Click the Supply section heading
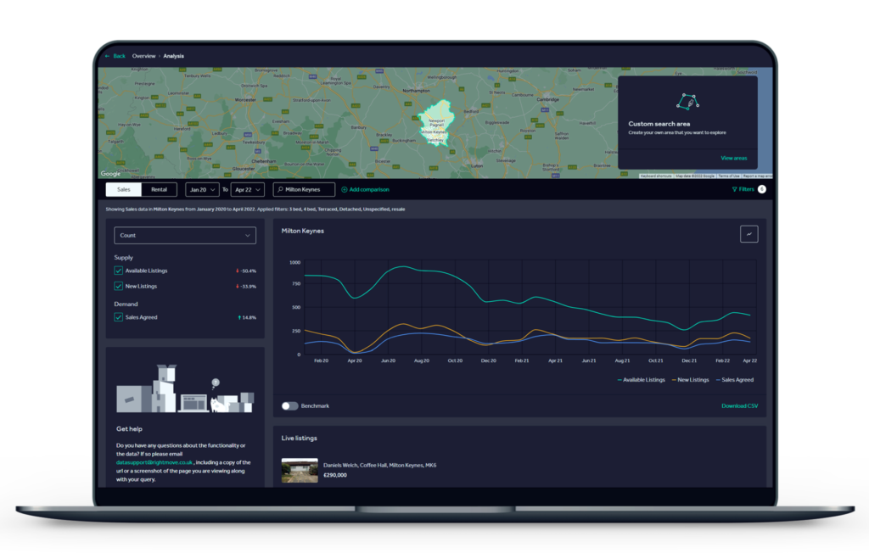The width and height of the screenshot is (869, 553). (x=124, y=258)
